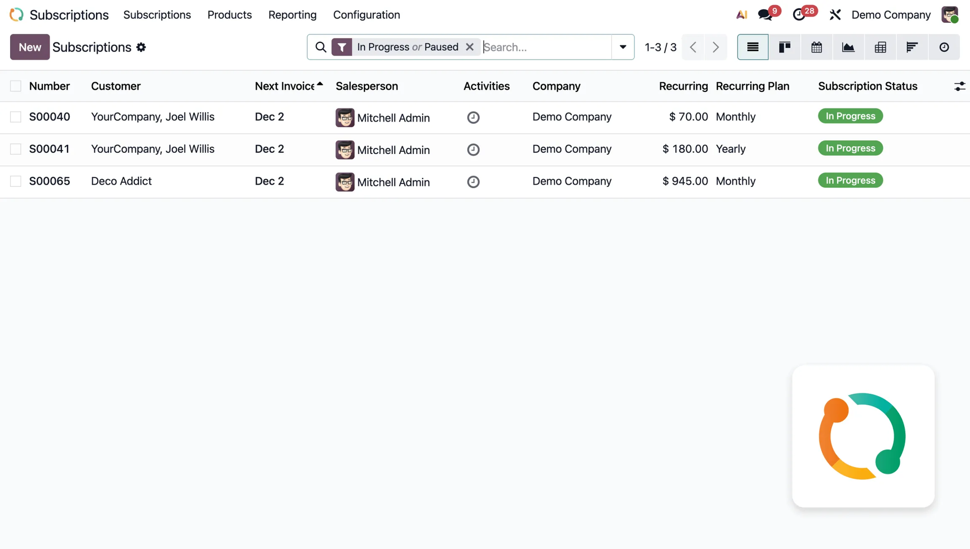Screen dimensions: 970x549
Task: Click Mitchell Admin avatar in S00040 row
Action: (x=345, y=118)
